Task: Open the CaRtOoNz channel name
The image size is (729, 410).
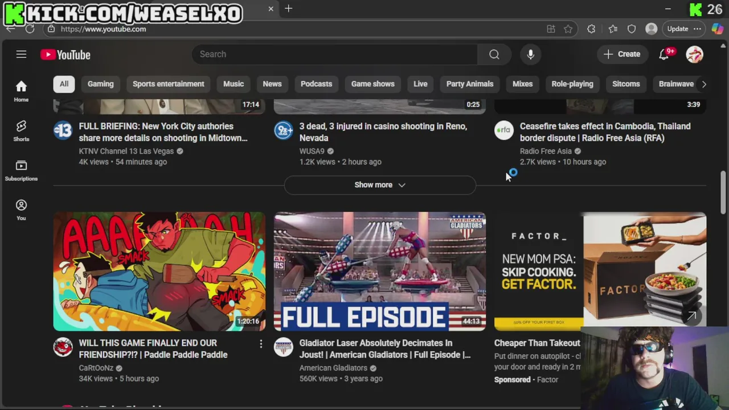Action: (x=96, y=368)
